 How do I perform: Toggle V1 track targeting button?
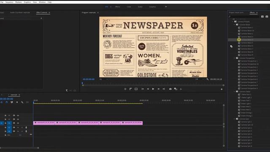[9, 123]
